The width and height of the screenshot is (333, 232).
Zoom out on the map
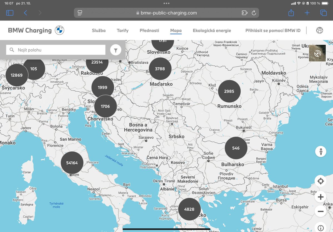[x=321, y=212]
